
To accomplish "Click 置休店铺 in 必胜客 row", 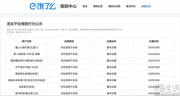I will tap(111, 87).
